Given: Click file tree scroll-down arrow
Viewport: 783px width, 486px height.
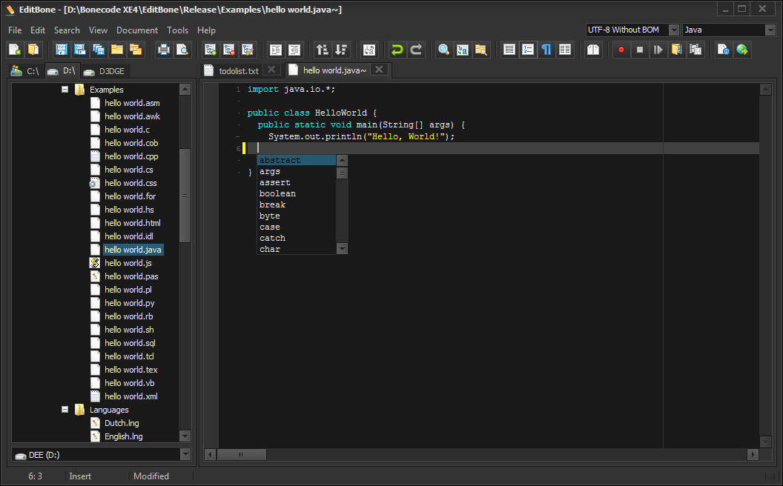Looking at the screenshot, I should coord(185,436).
